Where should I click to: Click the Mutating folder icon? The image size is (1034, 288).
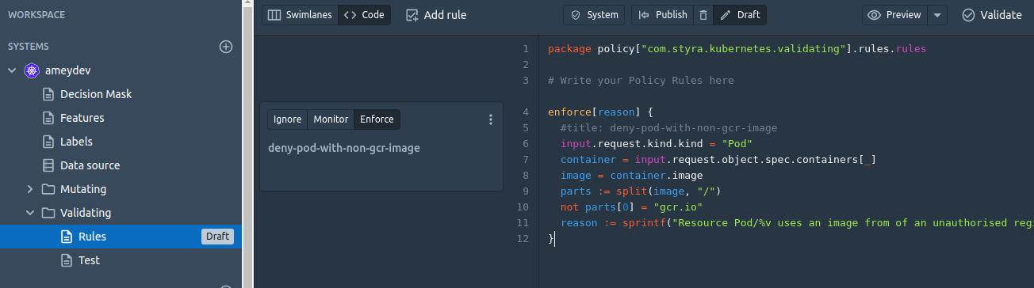[x=48, y=189]
